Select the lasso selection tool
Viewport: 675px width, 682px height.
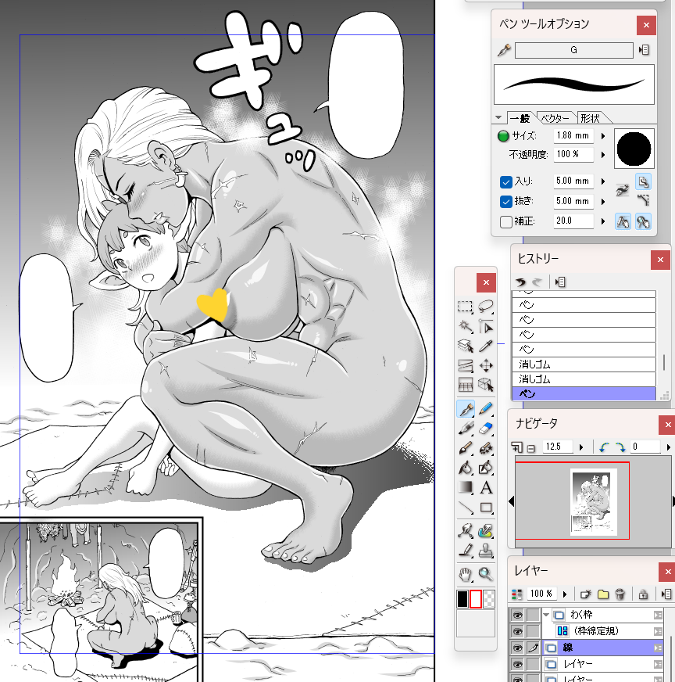click(x=486, y=307)
